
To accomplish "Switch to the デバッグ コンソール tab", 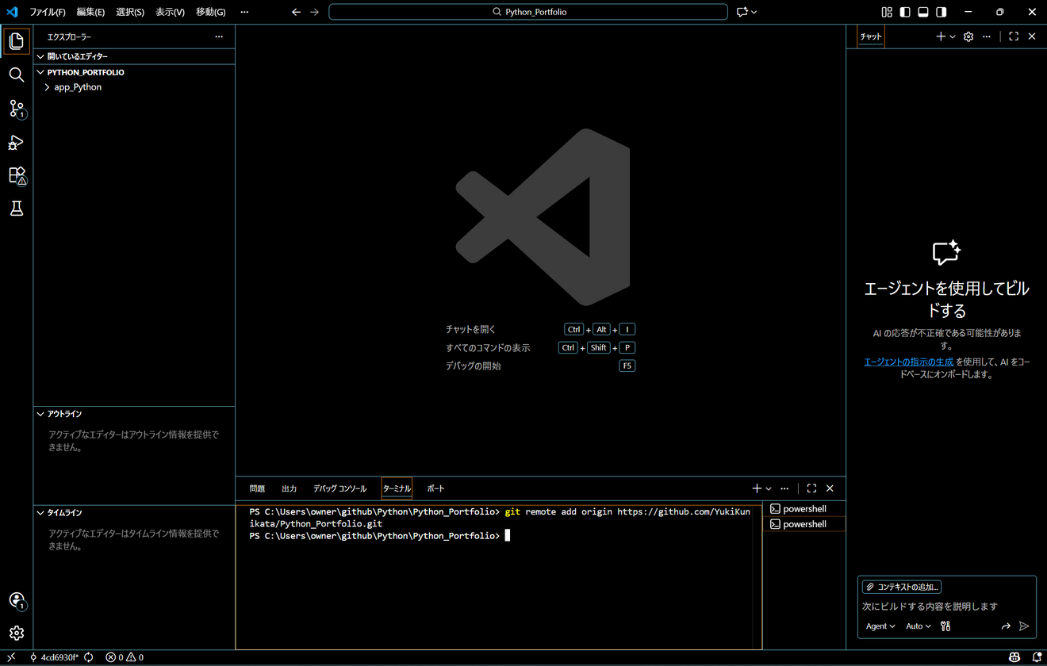I will click(x=340, y=488).
